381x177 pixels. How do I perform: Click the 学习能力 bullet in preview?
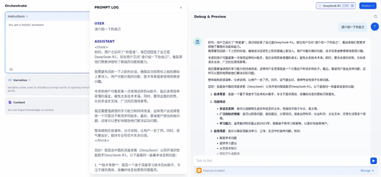(273, 123)
